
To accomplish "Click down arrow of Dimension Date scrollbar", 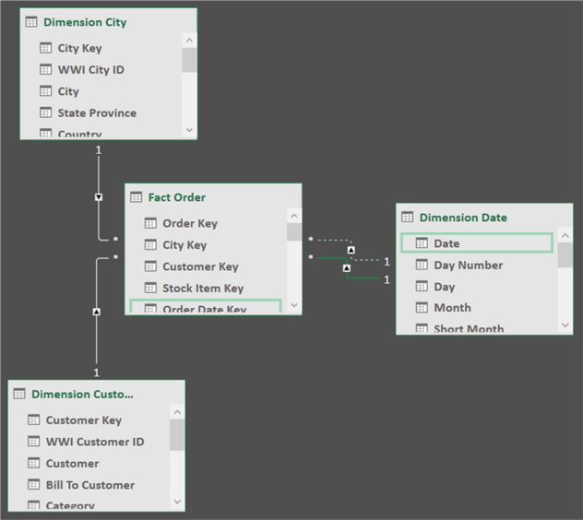I will click(565, 325).
